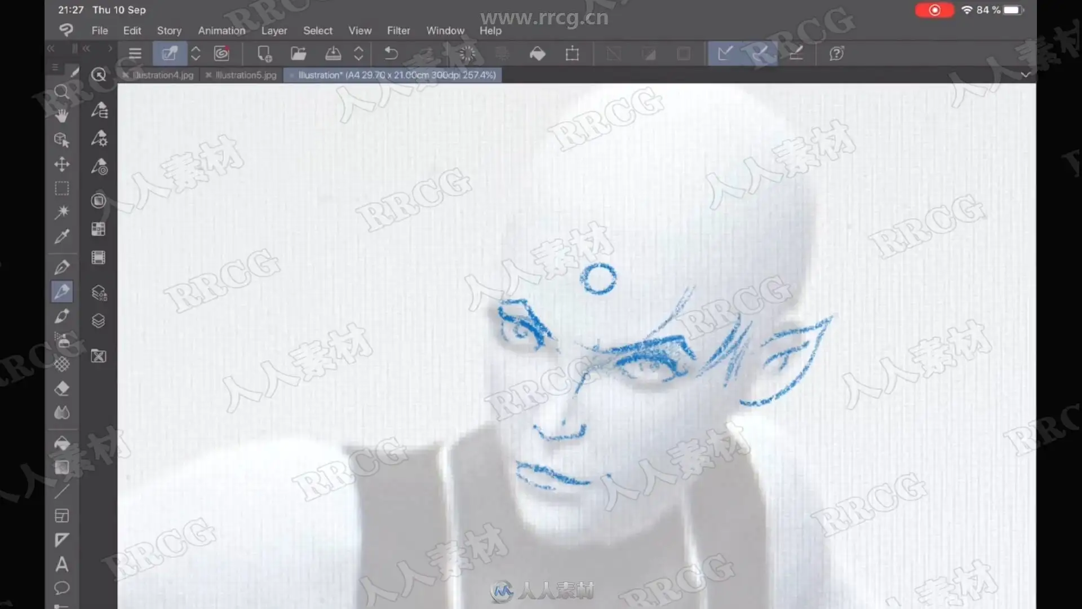Select the Auto select magic wand tool
Viewport: 1082px width, 609px height.
coord(61,212)
